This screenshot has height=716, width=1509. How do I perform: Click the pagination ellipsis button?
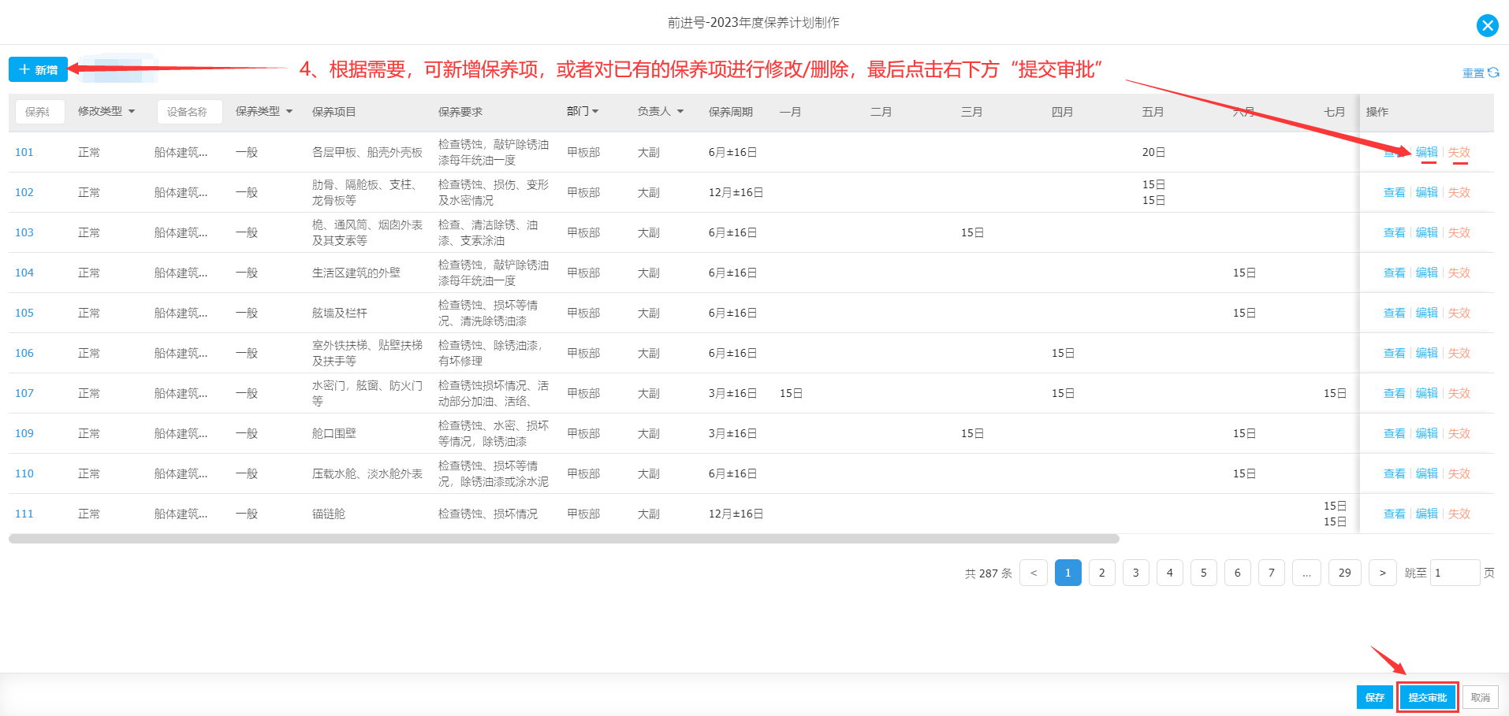(x=1306, y=573)
